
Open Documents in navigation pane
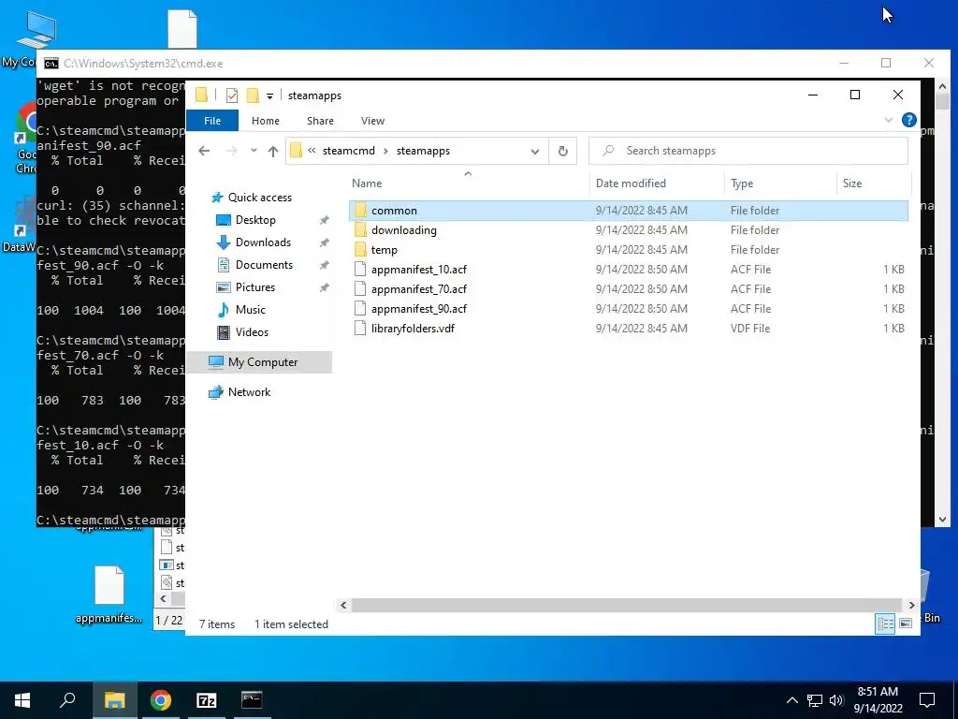coord(264,265)
